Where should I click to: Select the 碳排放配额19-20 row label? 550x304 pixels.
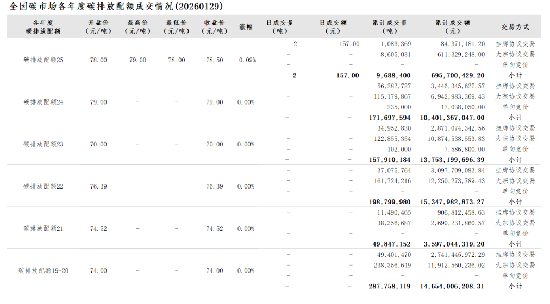coord(43,271)
